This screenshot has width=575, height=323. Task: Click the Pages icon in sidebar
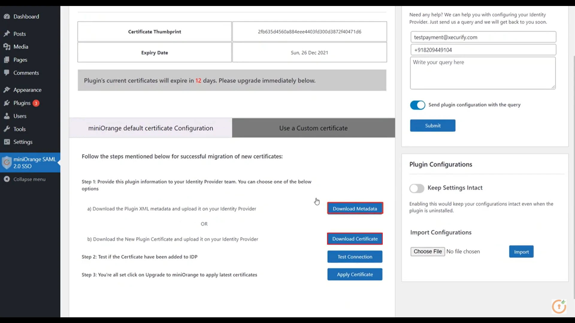[x=7, y=60]
